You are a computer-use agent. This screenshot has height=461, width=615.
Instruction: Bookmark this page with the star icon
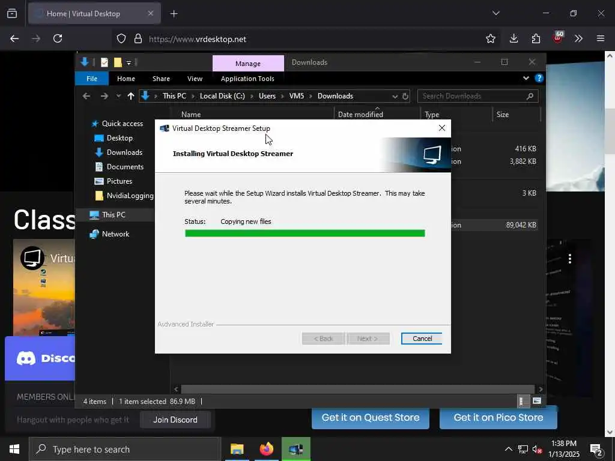pyautogui.click(x=490, y=39)
